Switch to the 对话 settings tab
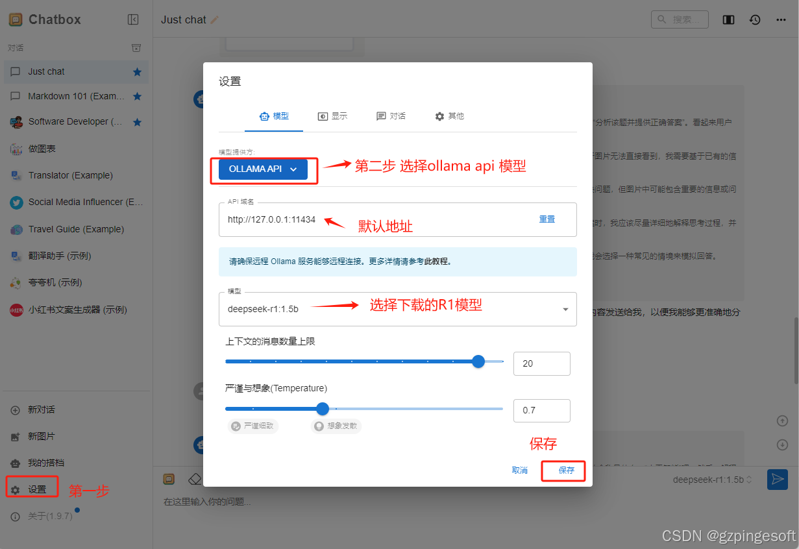The image size is (799, 549). click(x=391, y=116)
